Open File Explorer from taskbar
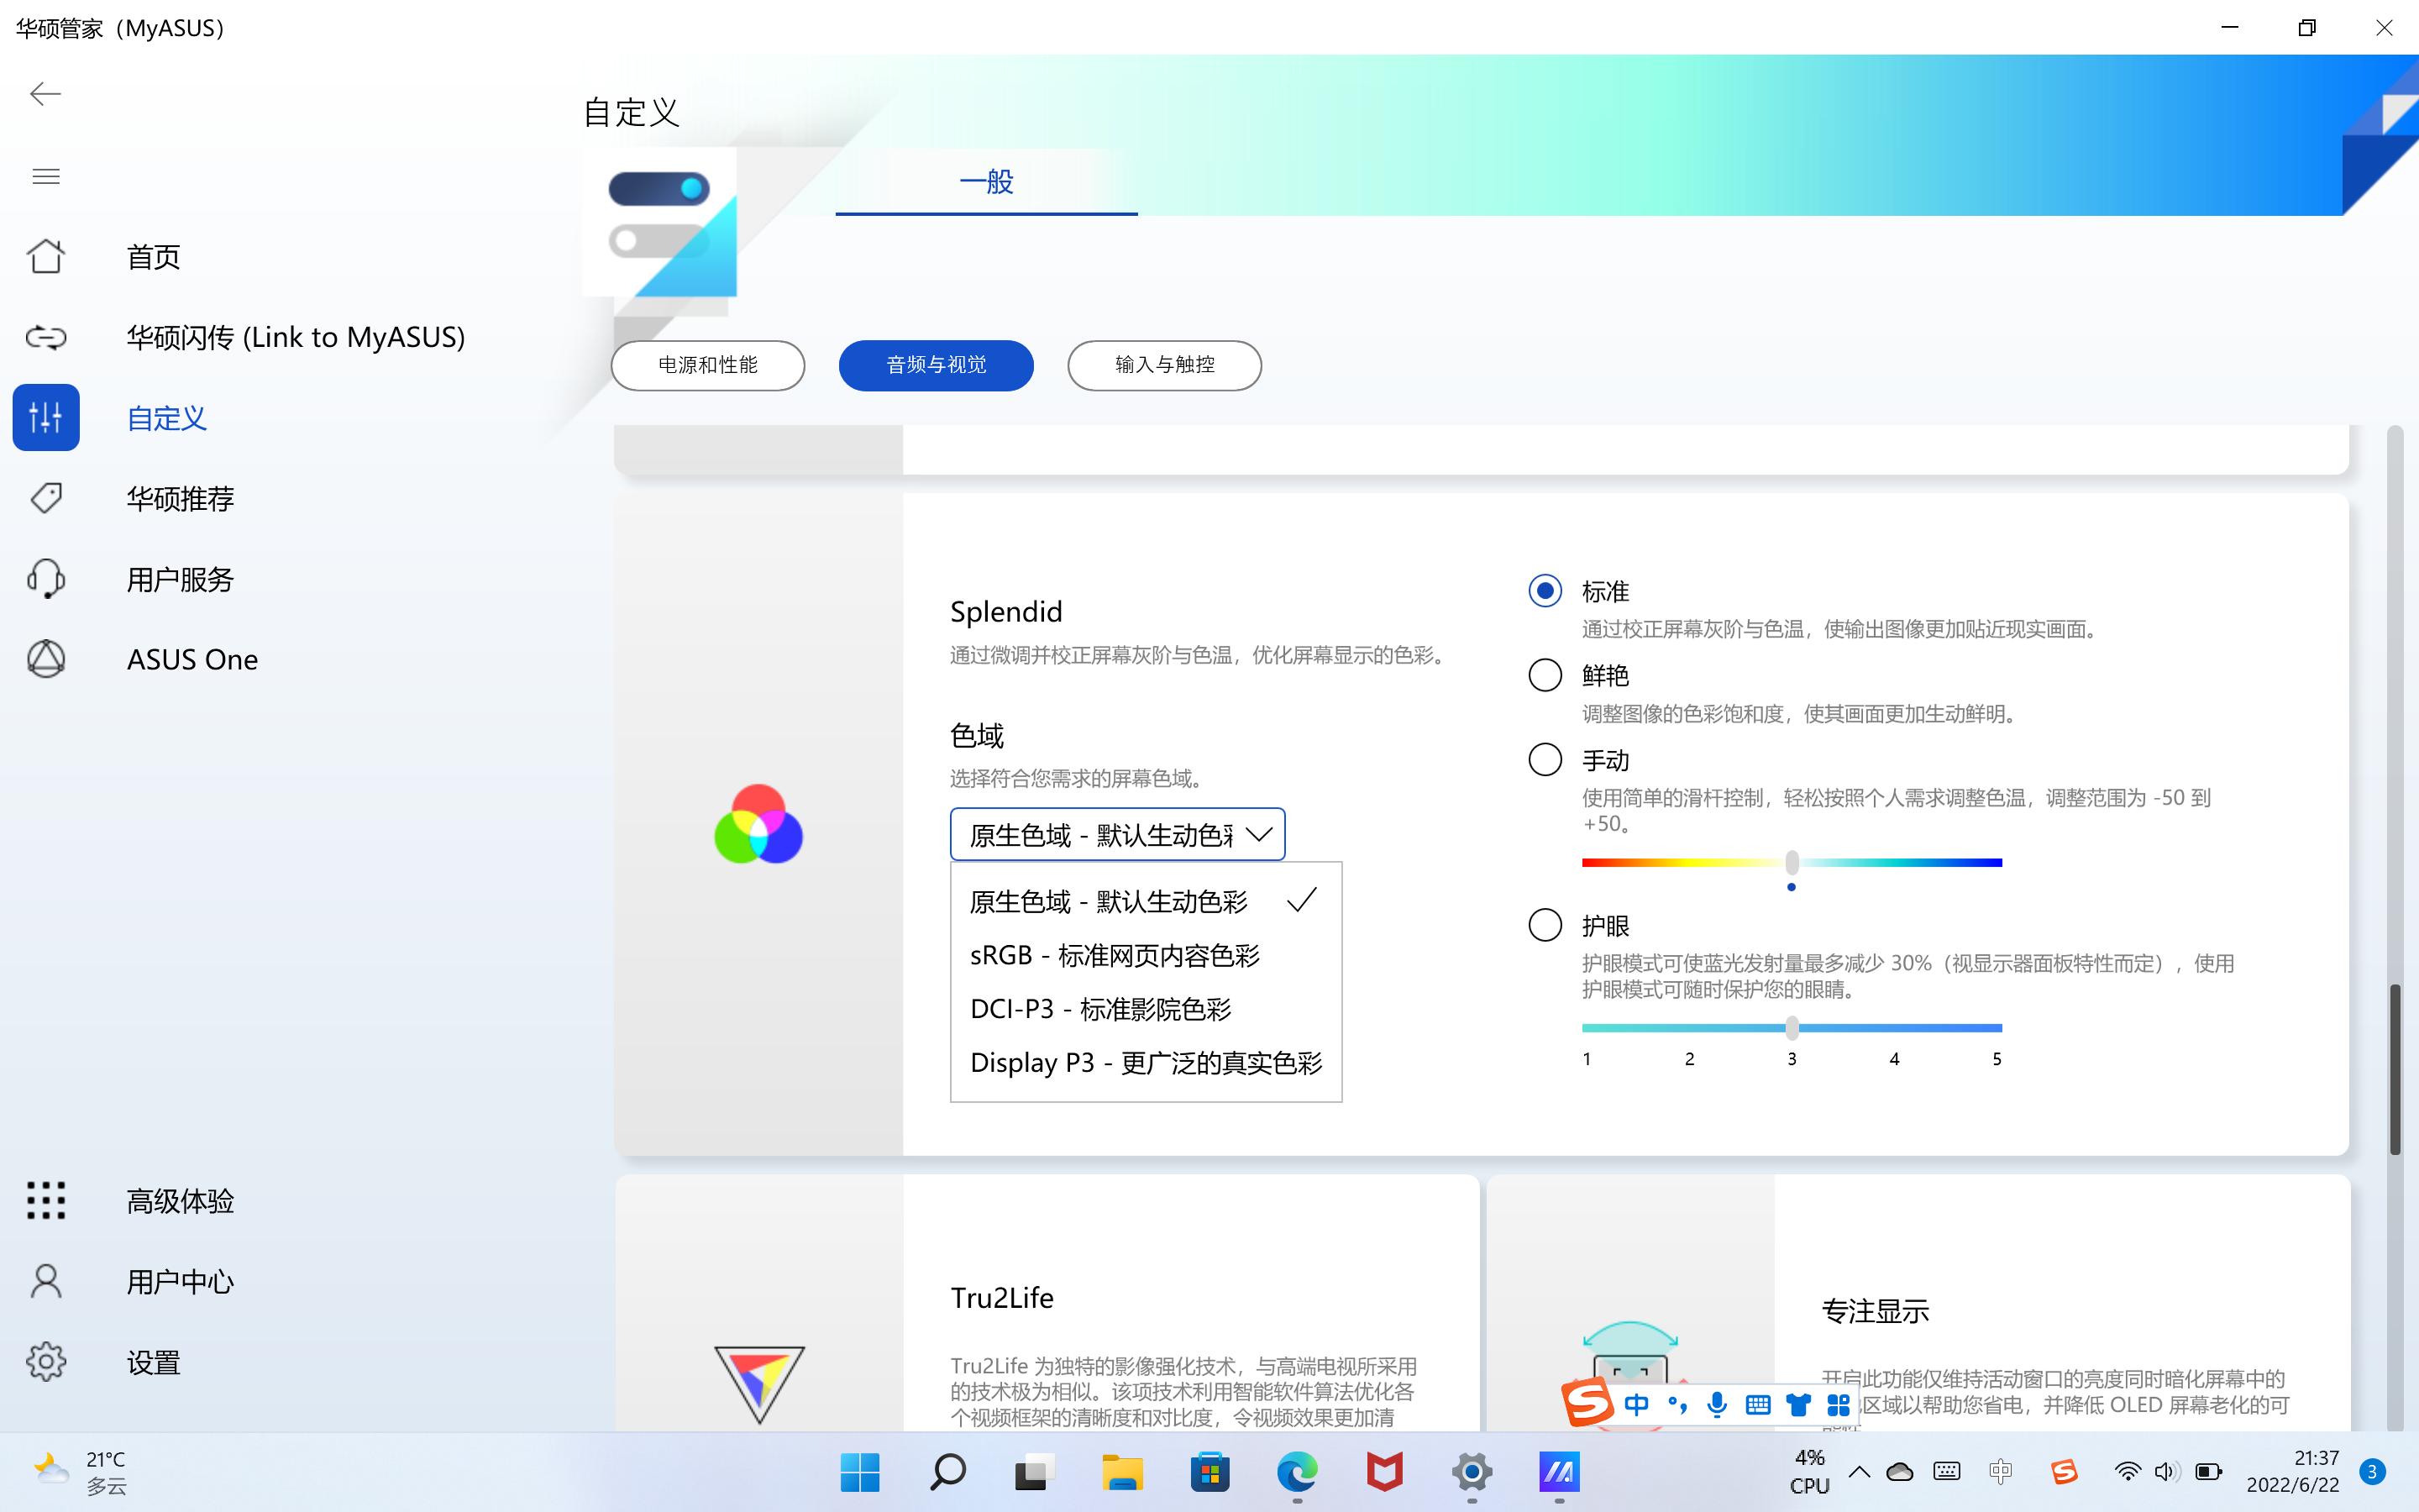Screen dimensions: 2419x1512 [1121, 1472]
